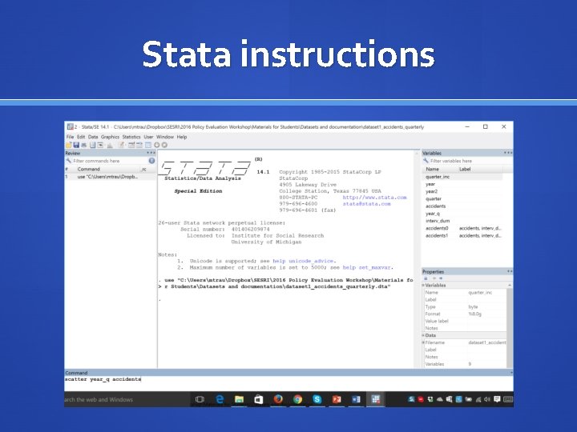Click the left arrow in Properties panel
Screen dimensions: 577x432
[434, 278]
